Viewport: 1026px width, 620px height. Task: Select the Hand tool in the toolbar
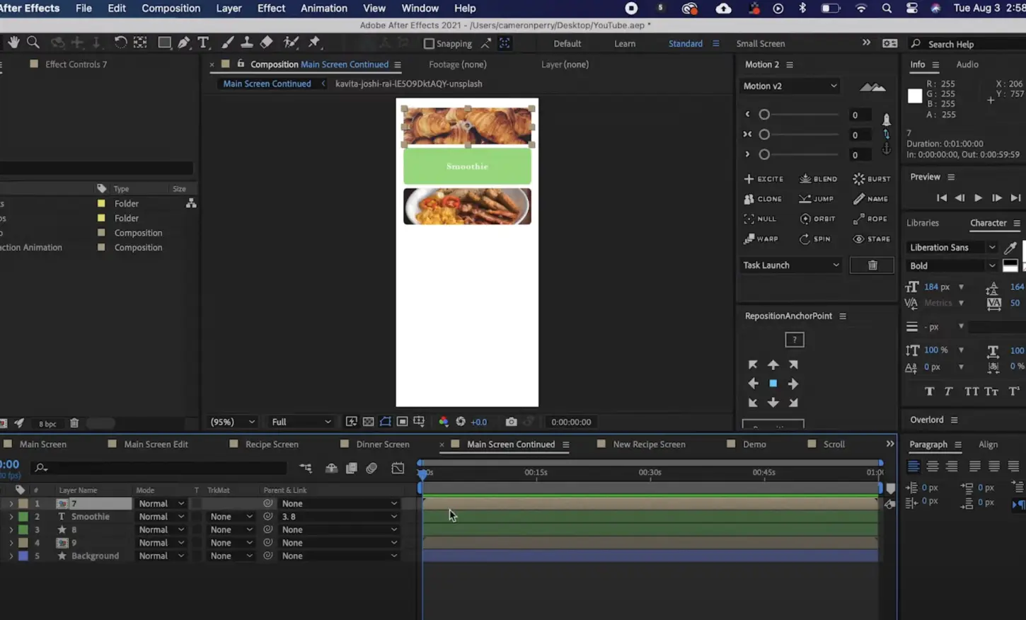pyautogui.click(x=13, y=42)
